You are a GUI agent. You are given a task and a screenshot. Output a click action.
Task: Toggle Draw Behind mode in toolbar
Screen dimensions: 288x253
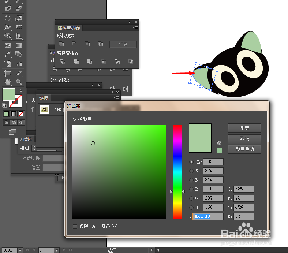coord(14,122)
